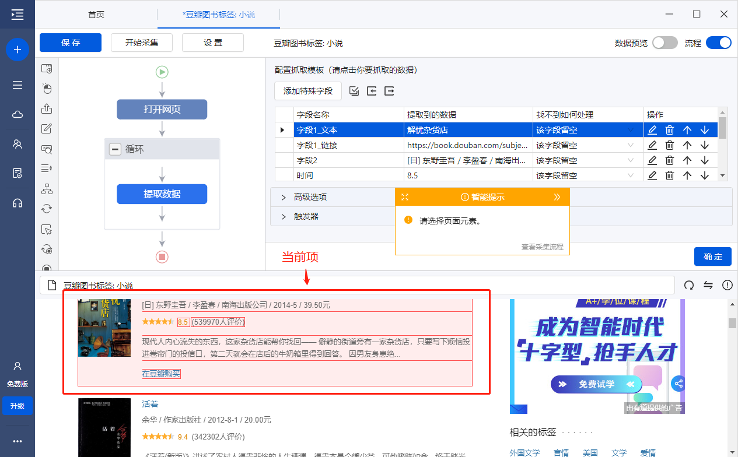The image size is (738, 457).
Task: Open 找不到如何处理 dropdown for 字段1_文本
Action: pos(630,130)
